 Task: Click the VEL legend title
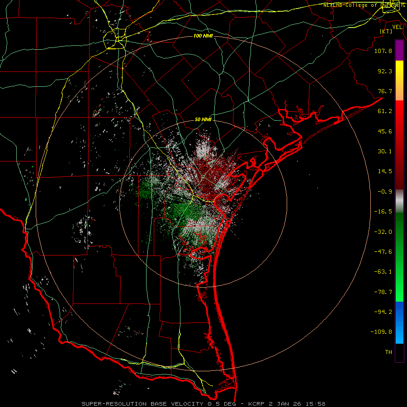point(397,27)
